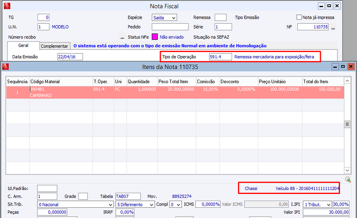This screenshot has width=357, height=218.
Task: Open the I.IPI 1 Tribut. dropdown
Action: tap(317, 204)
